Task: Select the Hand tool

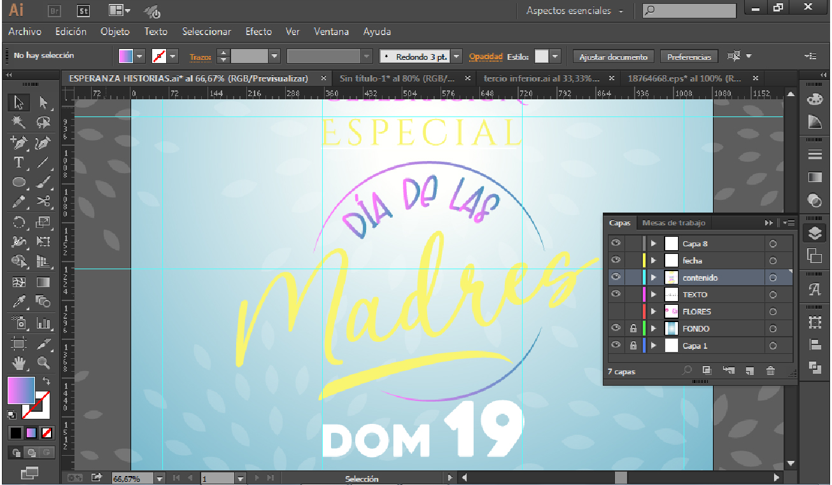Action: pyautogui.click(x=19, y=363)
